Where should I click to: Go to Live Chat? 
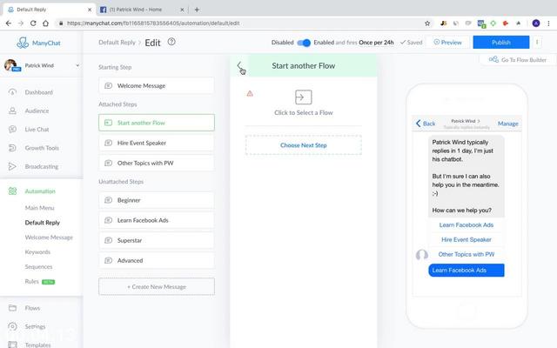(x=37, y=130)
